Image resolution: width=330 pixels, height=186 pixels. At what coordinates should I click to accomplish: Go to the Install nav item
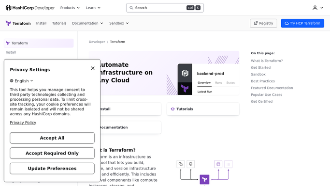[41, 23]
